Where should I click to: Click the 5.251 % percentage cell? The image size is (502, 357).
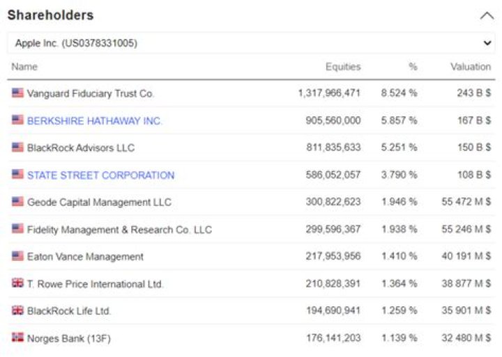[400, 148]
